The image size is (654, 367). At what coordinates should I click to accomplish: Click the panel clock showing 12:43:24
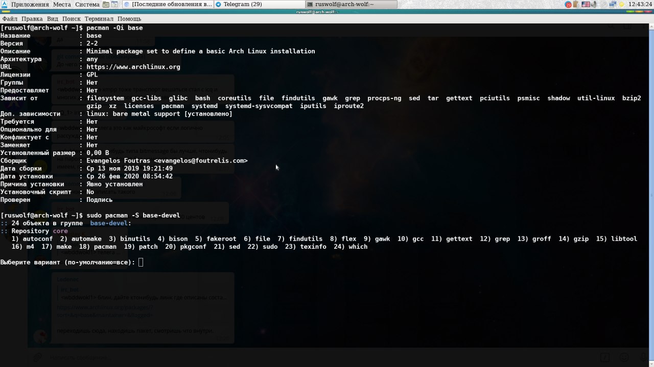(640, 5)
